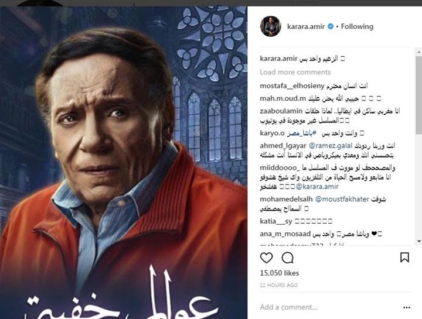
Task: Open @moustfakhater mention link
Action: 342,199
